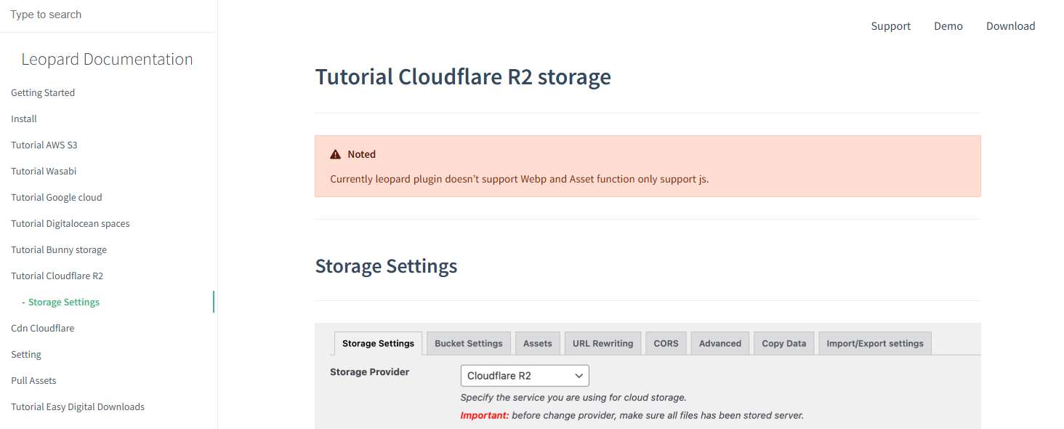This screenshot has height=429, width=1064.
Task: Open the URL Rewriting tab
Action: coord(602,343)
